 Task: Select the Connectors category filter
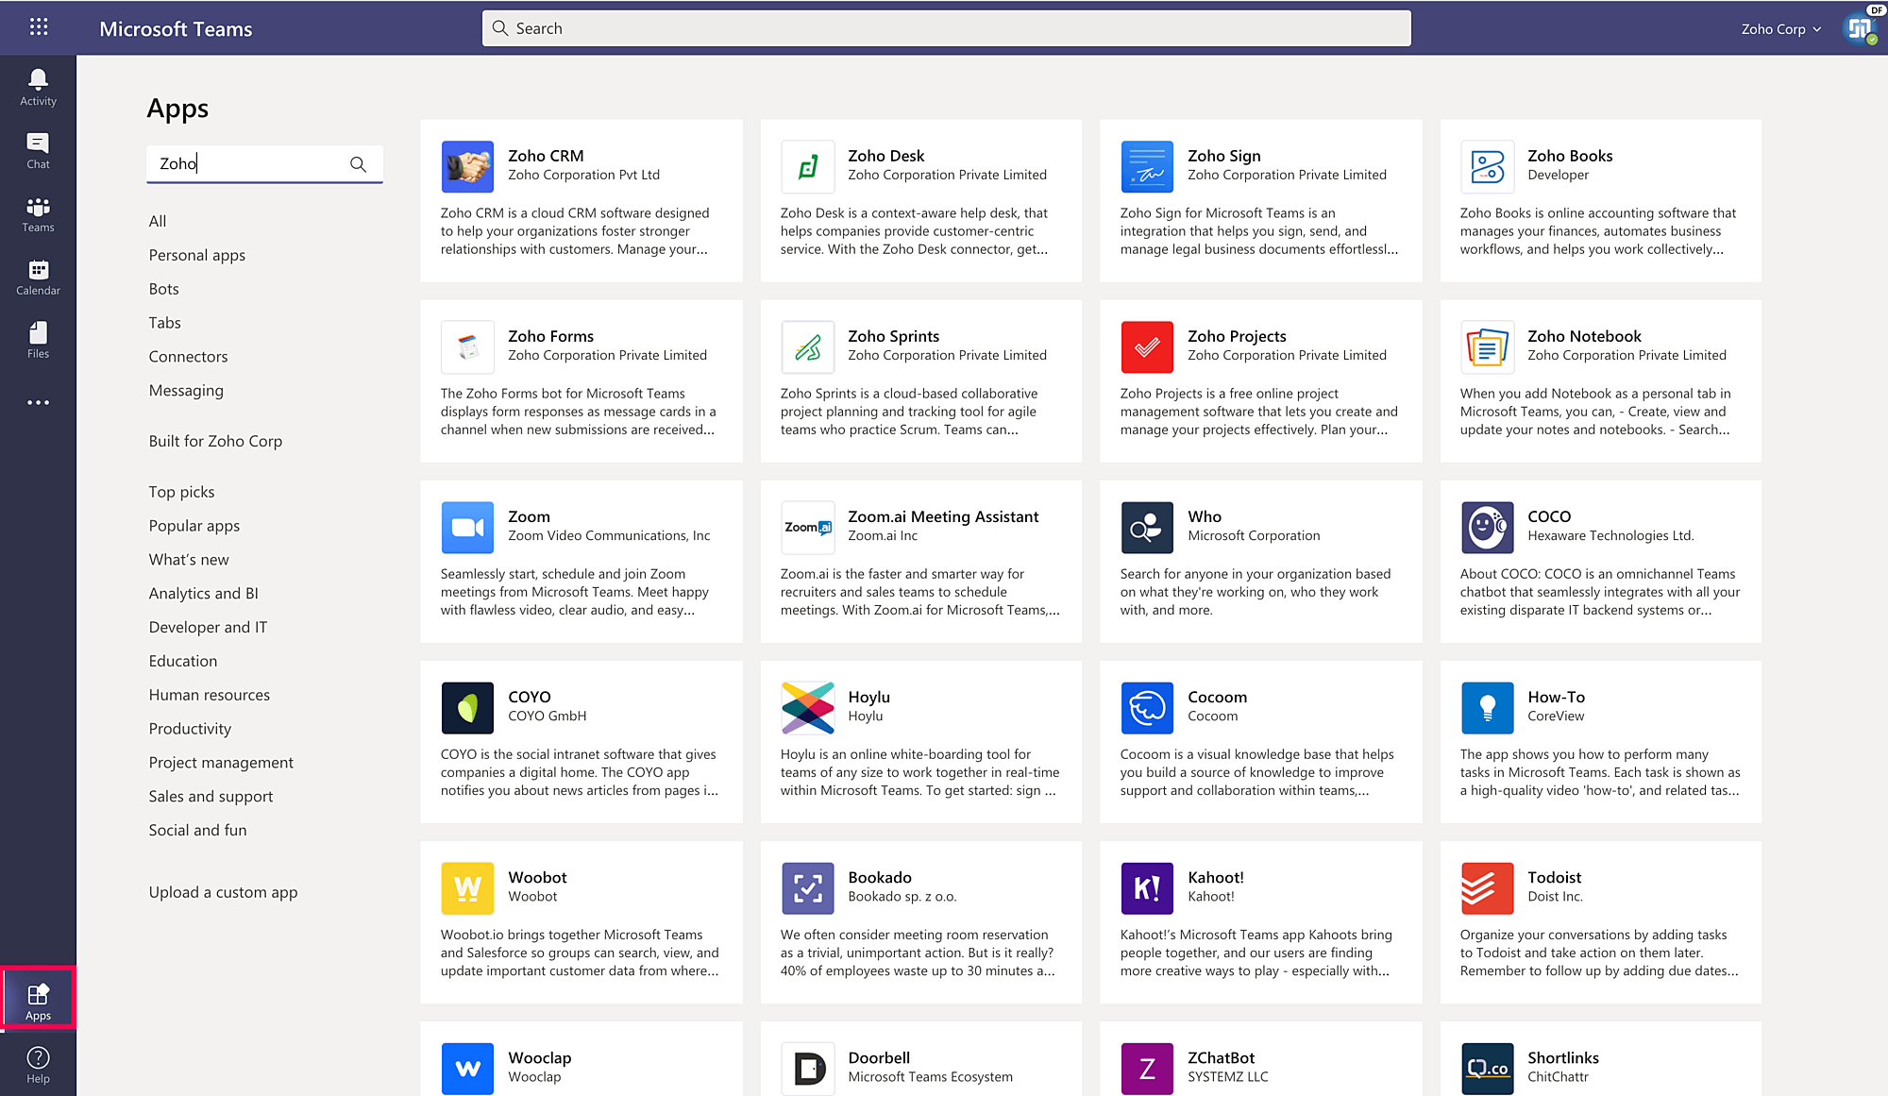pyautogui.click(x=188, y=357)
